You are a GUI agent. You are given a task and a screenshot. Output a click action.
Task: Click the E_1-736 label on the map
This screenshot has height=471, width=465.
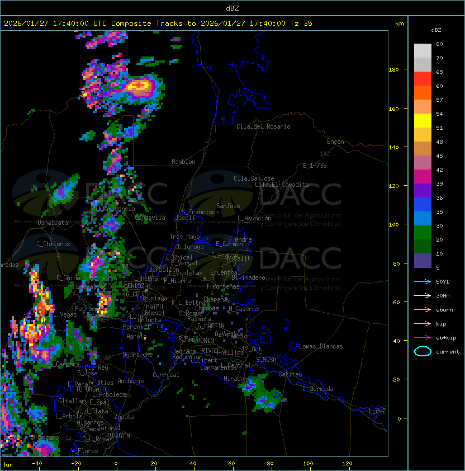coord(315,166)
